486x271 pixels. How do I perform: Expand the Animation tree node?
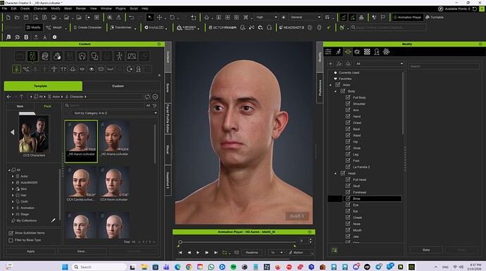point(13,208)
